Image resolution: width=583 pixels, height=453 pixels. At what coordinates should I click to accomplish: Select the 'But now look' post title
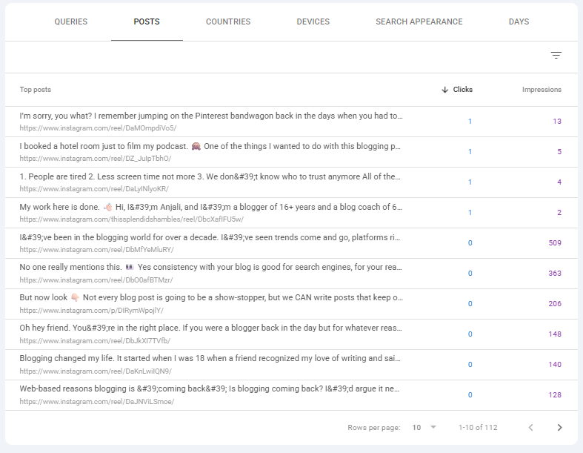(211, 298)
